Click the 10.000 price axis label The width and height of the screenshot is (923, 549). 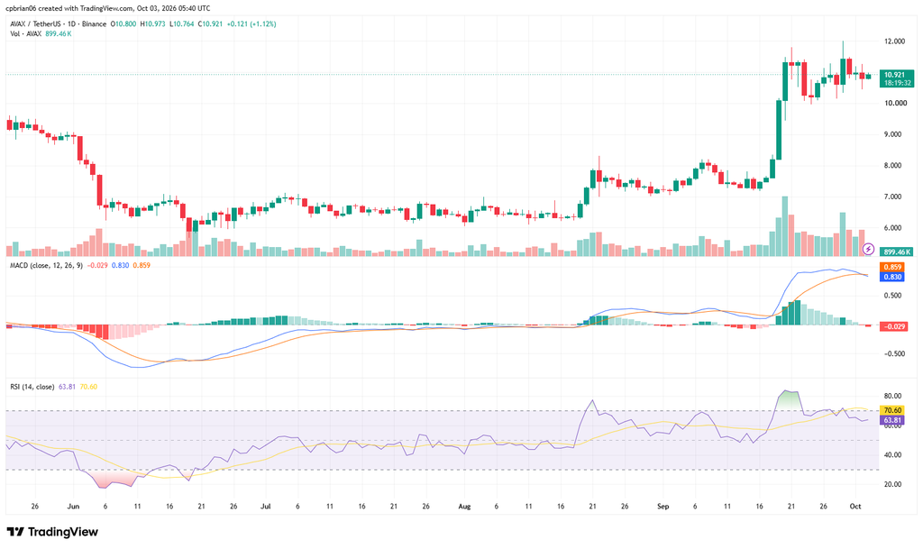[894, 103]
